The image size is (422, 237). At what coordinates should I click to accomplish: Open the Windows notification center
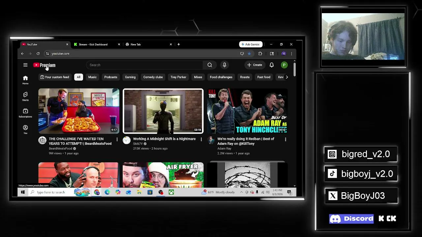(289, 192)
